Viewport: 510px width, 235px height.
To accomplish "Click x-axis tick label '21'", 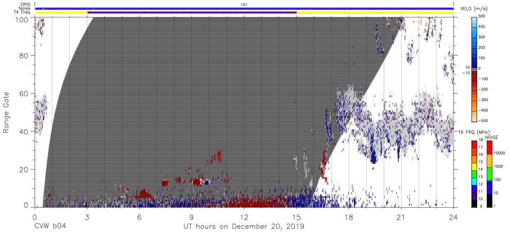I will pos(401,216).
